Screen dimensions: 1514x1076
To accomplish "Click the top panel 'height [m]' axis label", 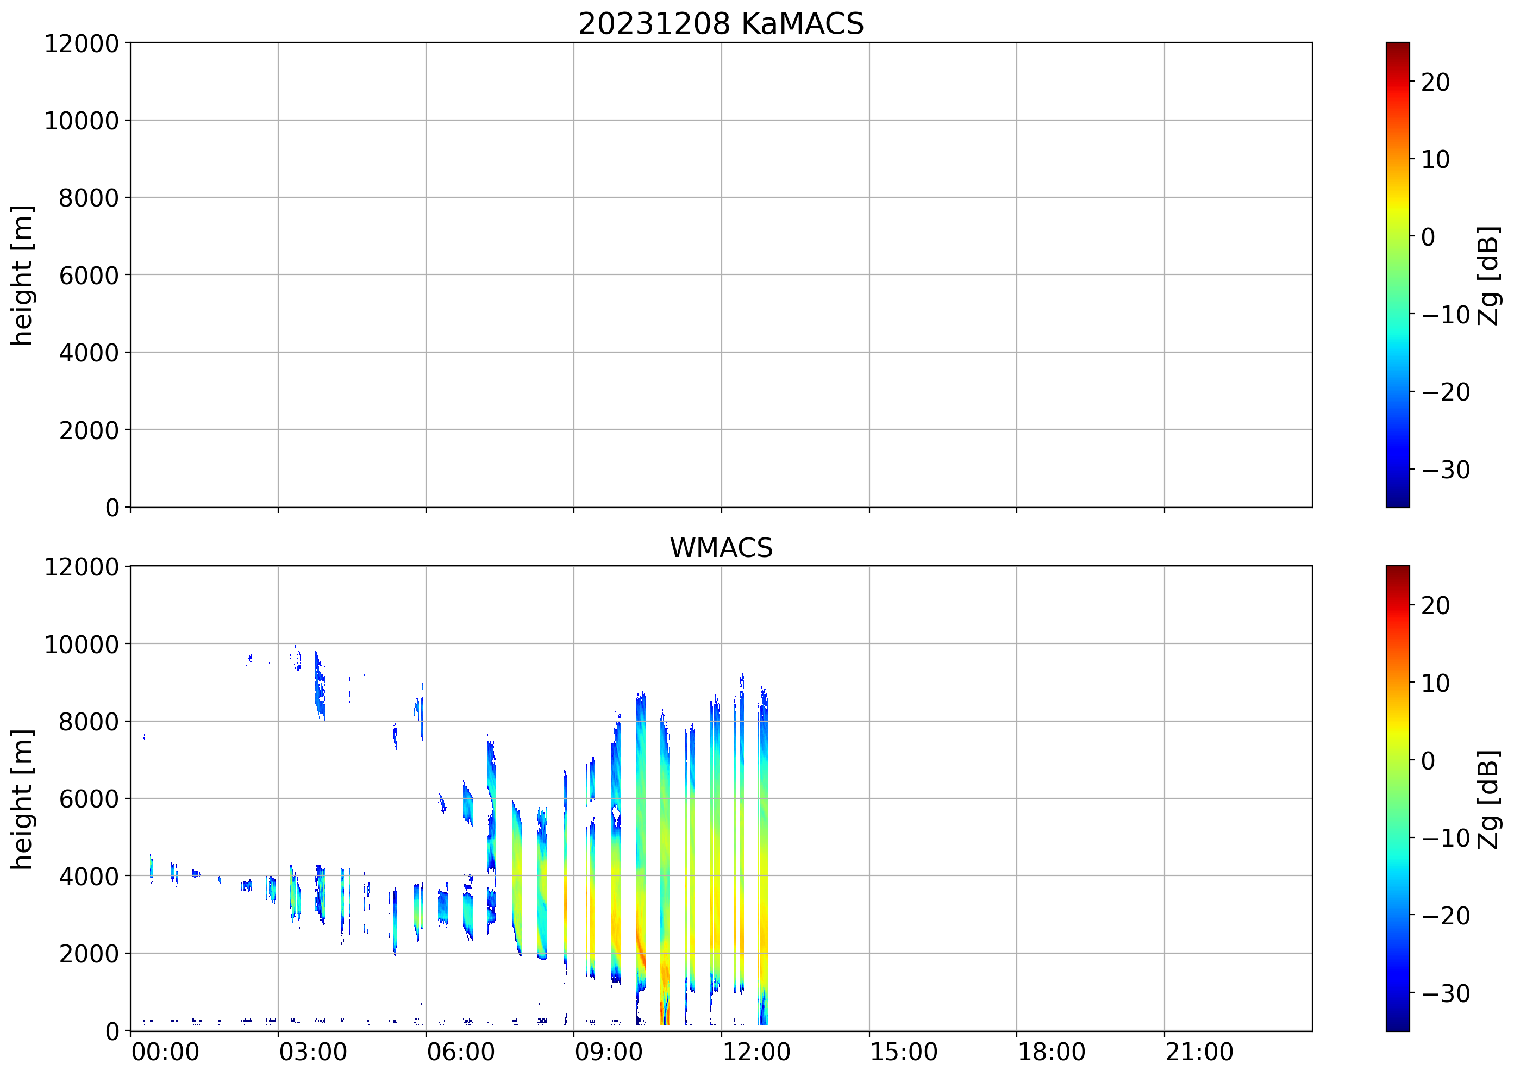I will pyautogui.click(x=21, y=275).
